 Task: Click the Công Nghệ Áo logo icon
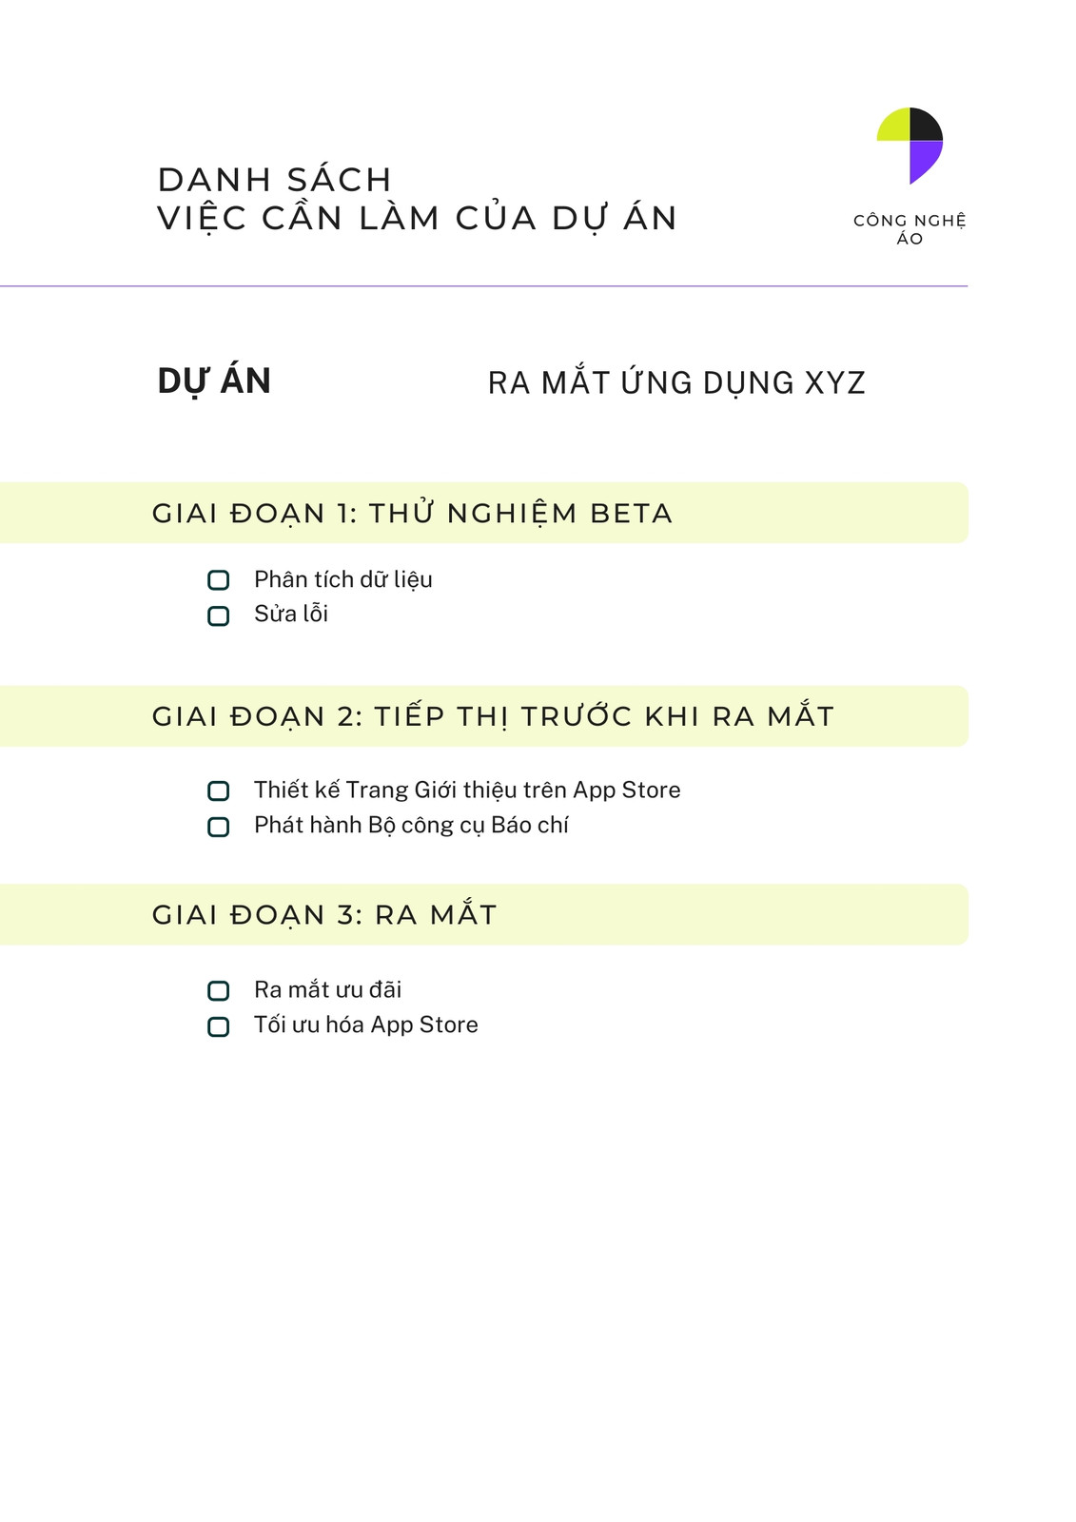(910, 146)
